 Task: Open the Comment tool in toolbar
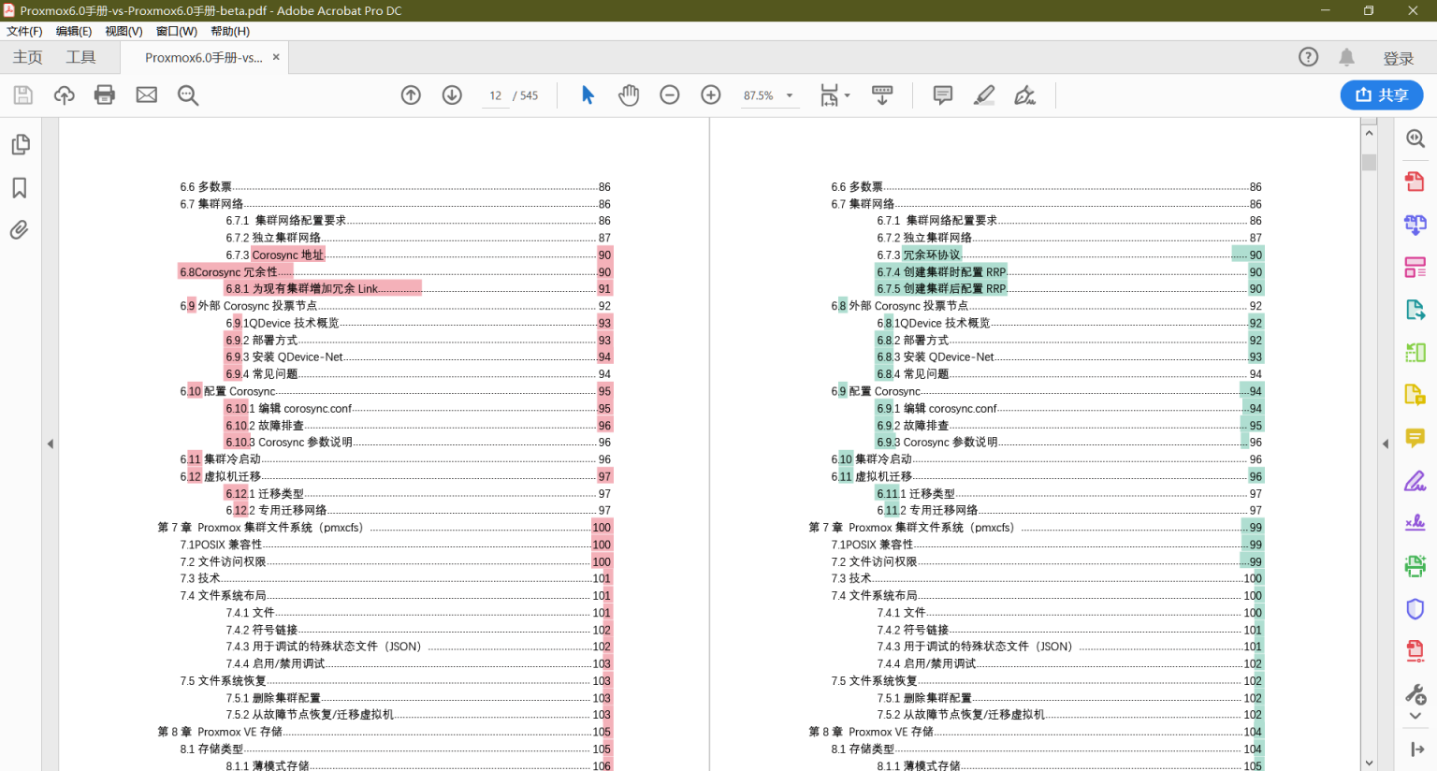coord(942,95)
